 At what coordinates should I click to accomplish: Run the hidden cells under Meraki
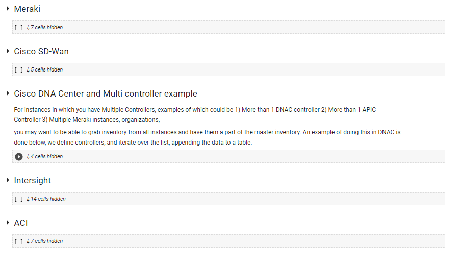18,28
